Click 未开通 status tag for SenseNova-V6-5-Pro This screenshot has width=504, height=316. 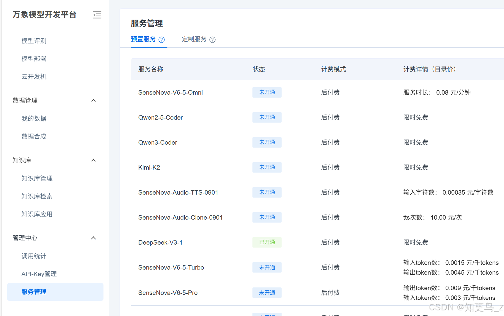(x=267, y=293)
